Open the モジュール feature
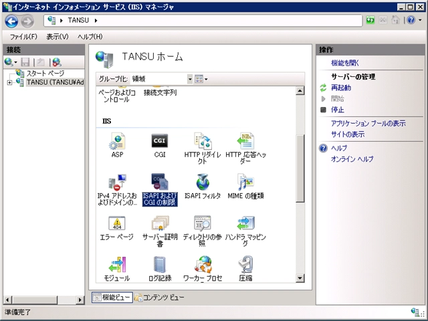Image resolution: width=428 pixels, height=321 pixels. pyautogui.click(x=117, y=269)
